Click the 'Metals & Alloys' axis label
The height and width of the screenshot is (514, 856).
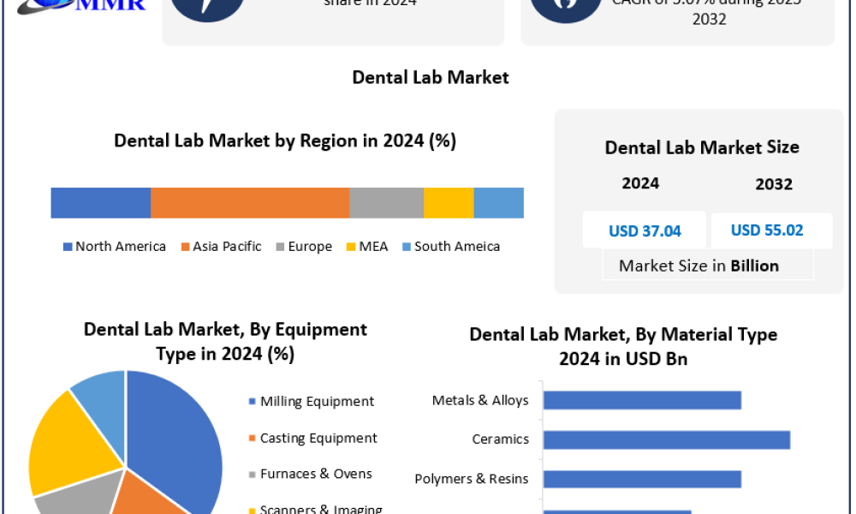click(x=480, y=400)
